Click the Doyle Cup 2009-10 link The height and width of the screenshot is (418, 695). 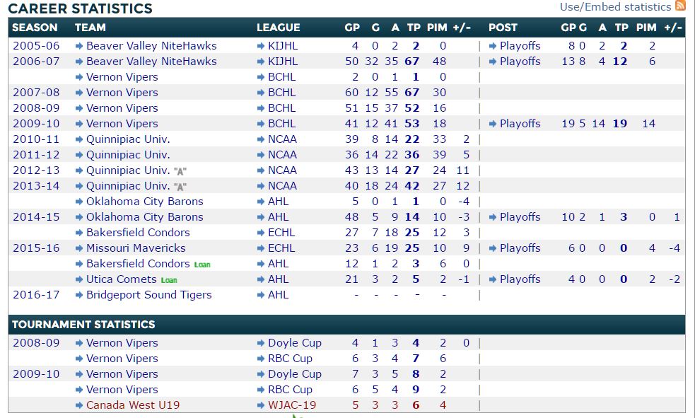294,374
